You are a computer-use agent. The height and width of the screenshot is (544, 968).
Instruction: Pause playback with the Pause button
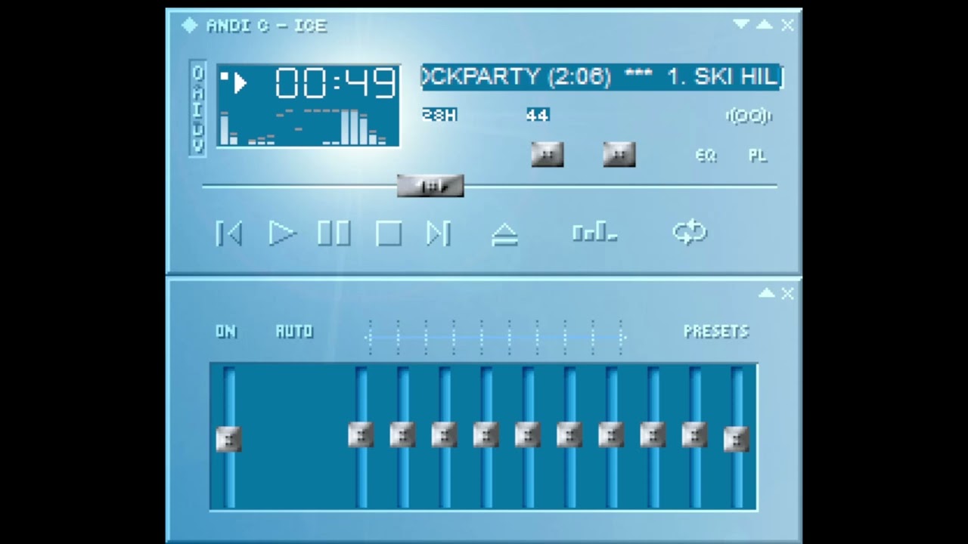click(x=334, y=233)
